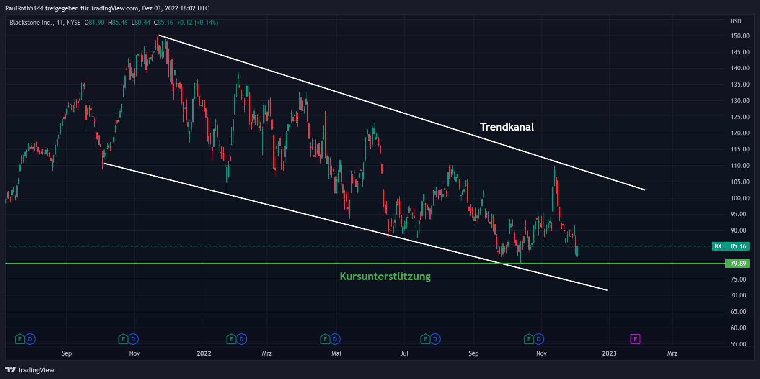Click the PaulRoth5144 publish header text
This screenshot has width=760, height=379.
(x=107, y=8)
